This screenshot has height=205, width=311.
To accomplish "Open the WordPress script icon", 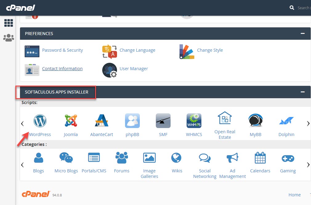I will (x=40, y=121).
